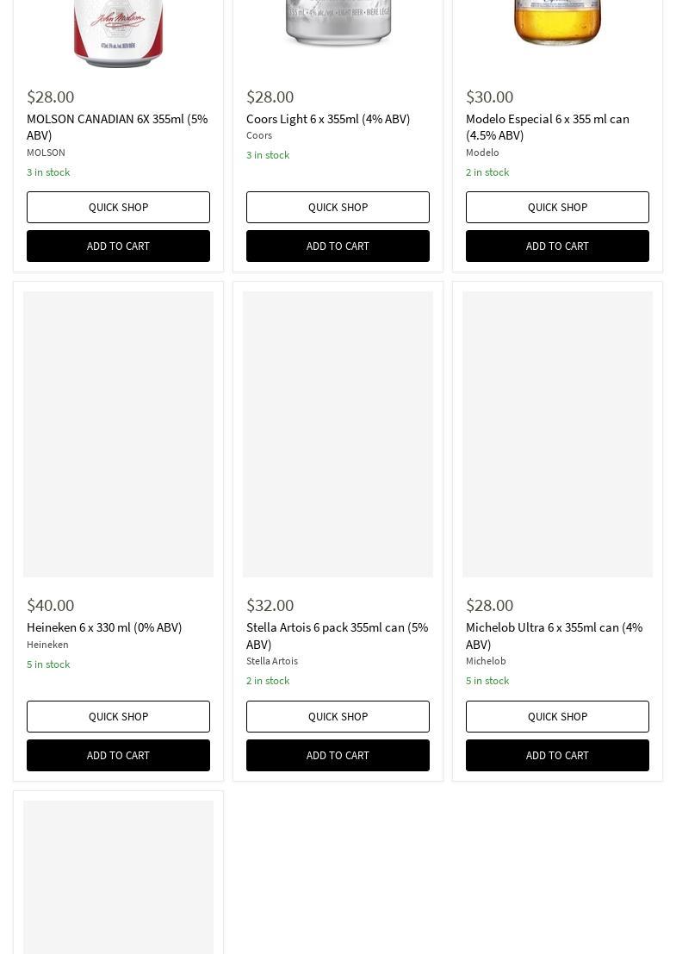Quick shop Modelo Especial 6-pack
676x954 pixels.
tap(557, 207)
